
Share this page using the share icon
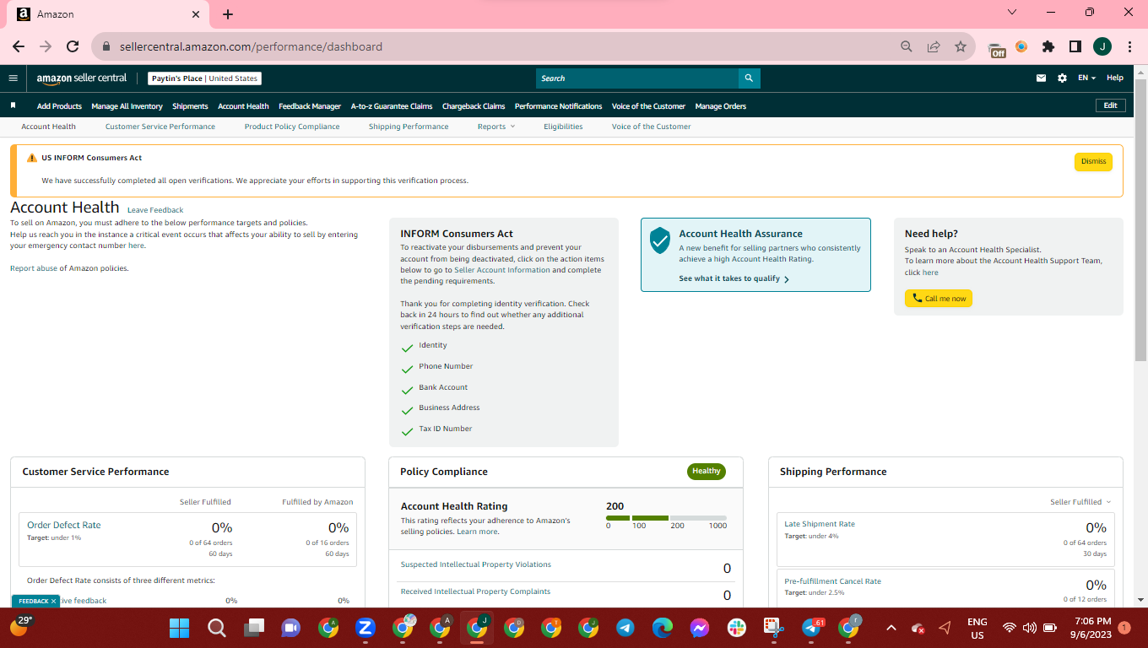pos(934,46)
